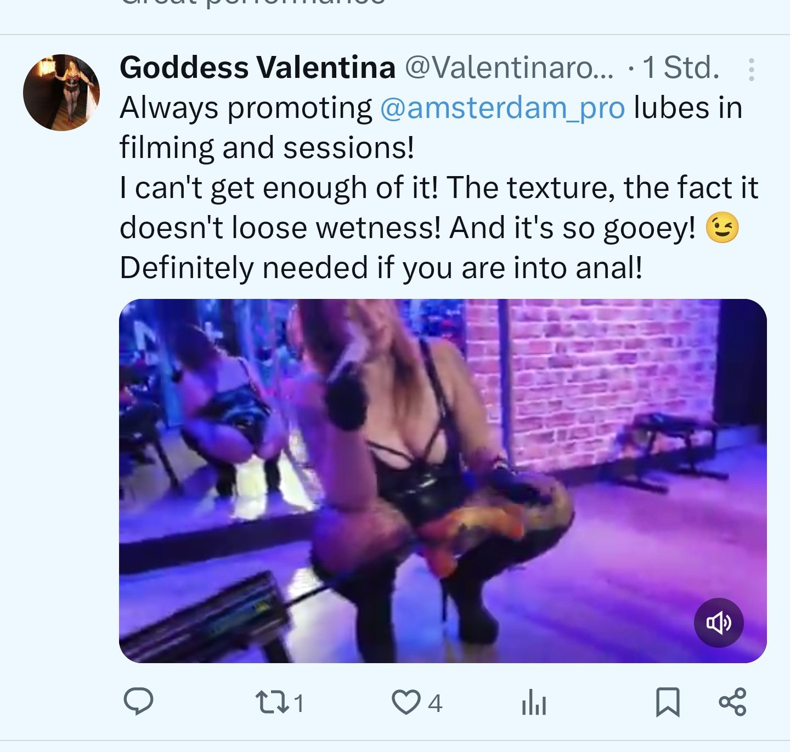Toggle the video sound speaker button
This screenshot has width=790, height=752.
point(719,623)
